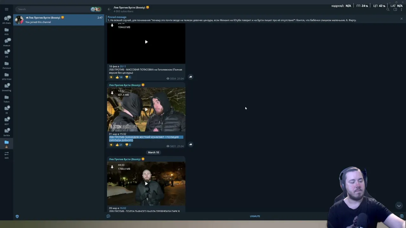Jump to the bottom of the chat

point(399,206)
